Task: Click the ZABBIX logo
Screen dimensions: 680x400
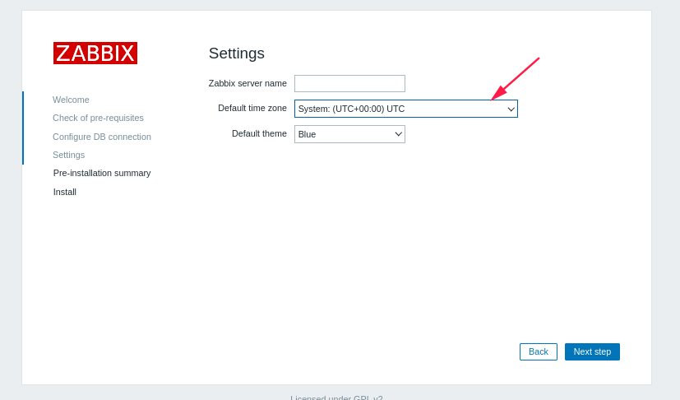Action: (95, 53)
